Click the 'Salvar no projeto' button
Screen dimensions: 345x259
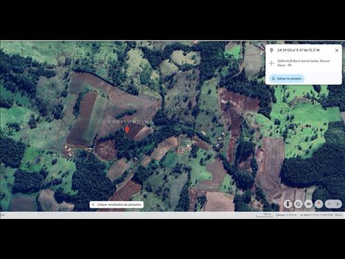pos(286,79)
